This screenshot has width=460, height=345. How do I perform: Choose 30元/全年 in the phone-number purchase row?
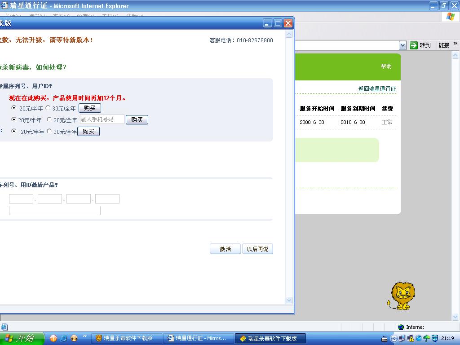coord(49,119)
